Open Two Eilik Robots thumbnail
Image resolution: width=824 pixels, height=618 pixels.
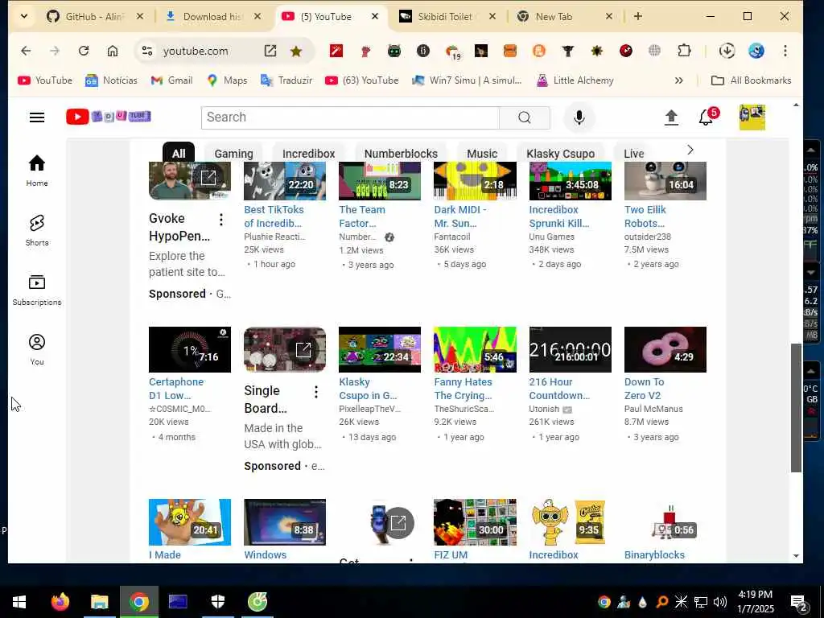coord(665,181)
